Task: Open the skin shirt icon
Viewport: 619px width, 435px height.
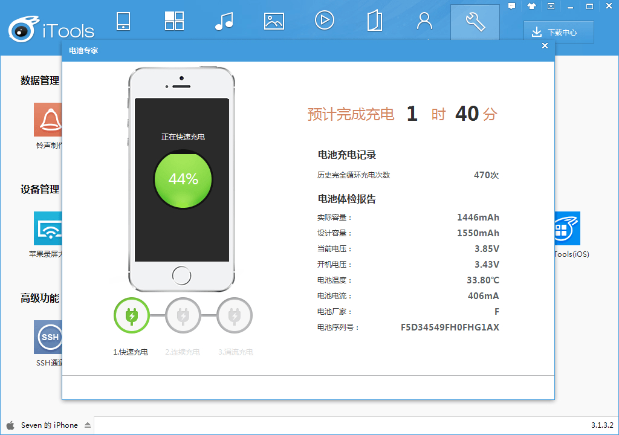Action: click(531, 6)
